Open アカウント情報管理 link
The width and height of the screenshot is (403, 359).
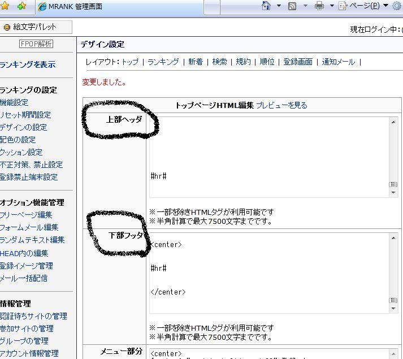point(29,353)
